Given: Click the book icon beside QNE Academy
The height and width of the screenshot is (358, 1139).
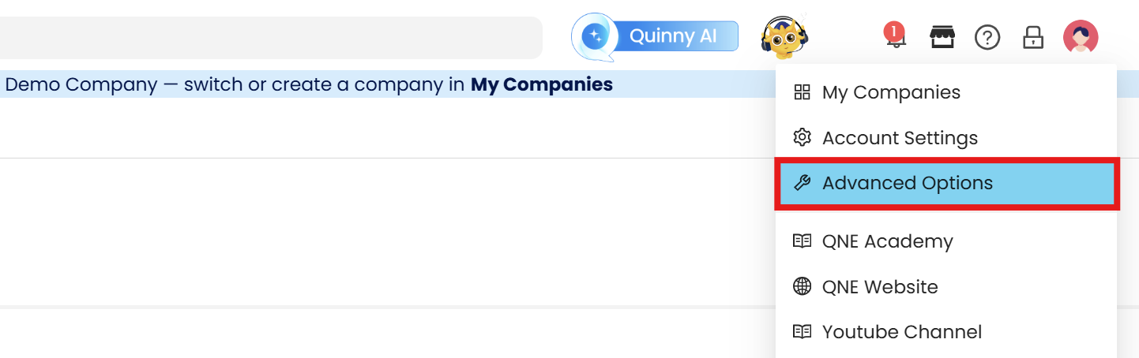Looking at the screenshot, I should [802, 241].
